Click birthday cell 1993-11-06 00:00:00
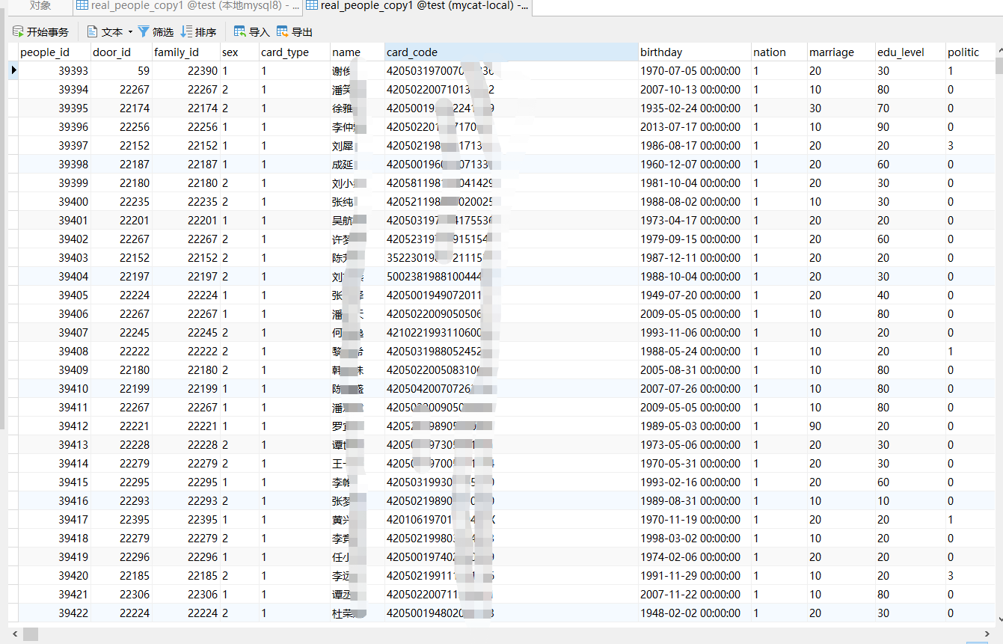Image resolution: width=1003 pixels, height=644 pixels. coord(695,333)
